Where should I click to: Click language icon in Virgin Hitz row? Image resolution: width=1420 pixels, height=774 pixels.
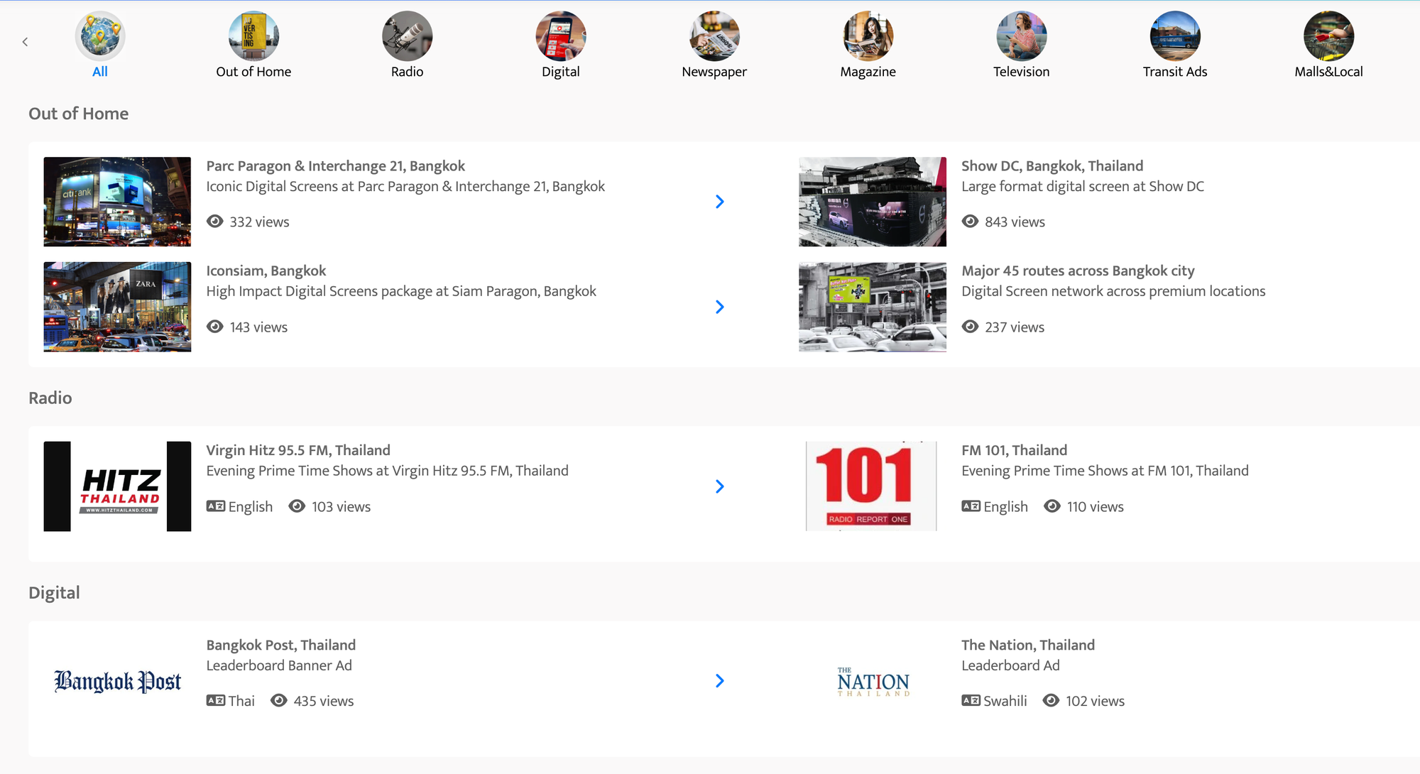pos(216,506)
